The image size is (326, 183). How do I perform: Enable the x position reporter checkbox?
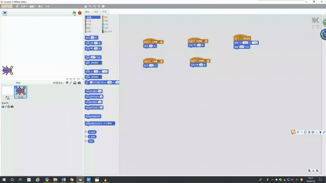(86, 132)
